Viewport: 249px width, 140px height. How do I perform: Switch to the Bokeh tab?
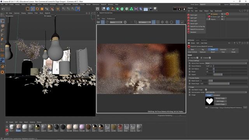pos(213,49)
